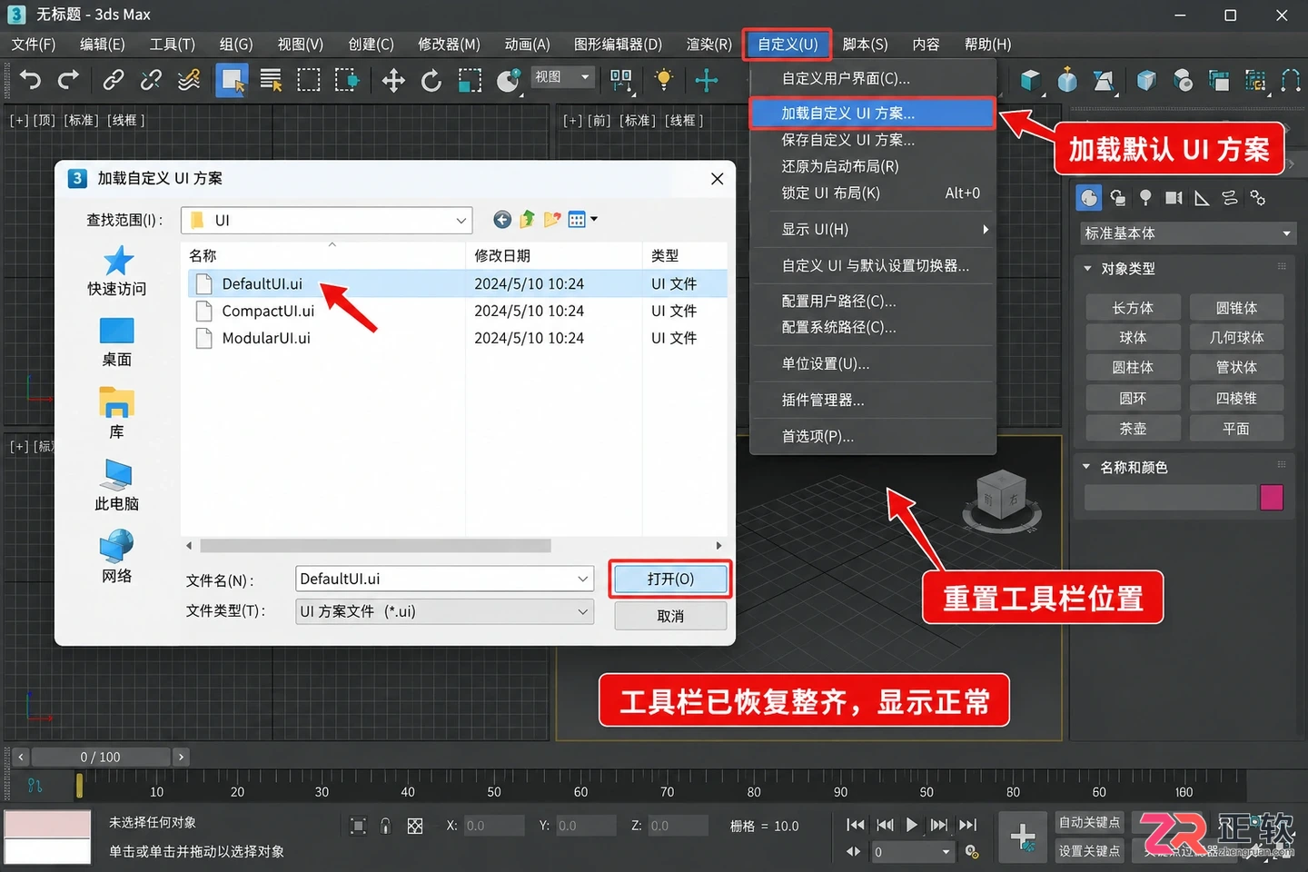Click the Sphere object button
Viewport: 1308px width, 872px height.
click(x=1133, y=337)
